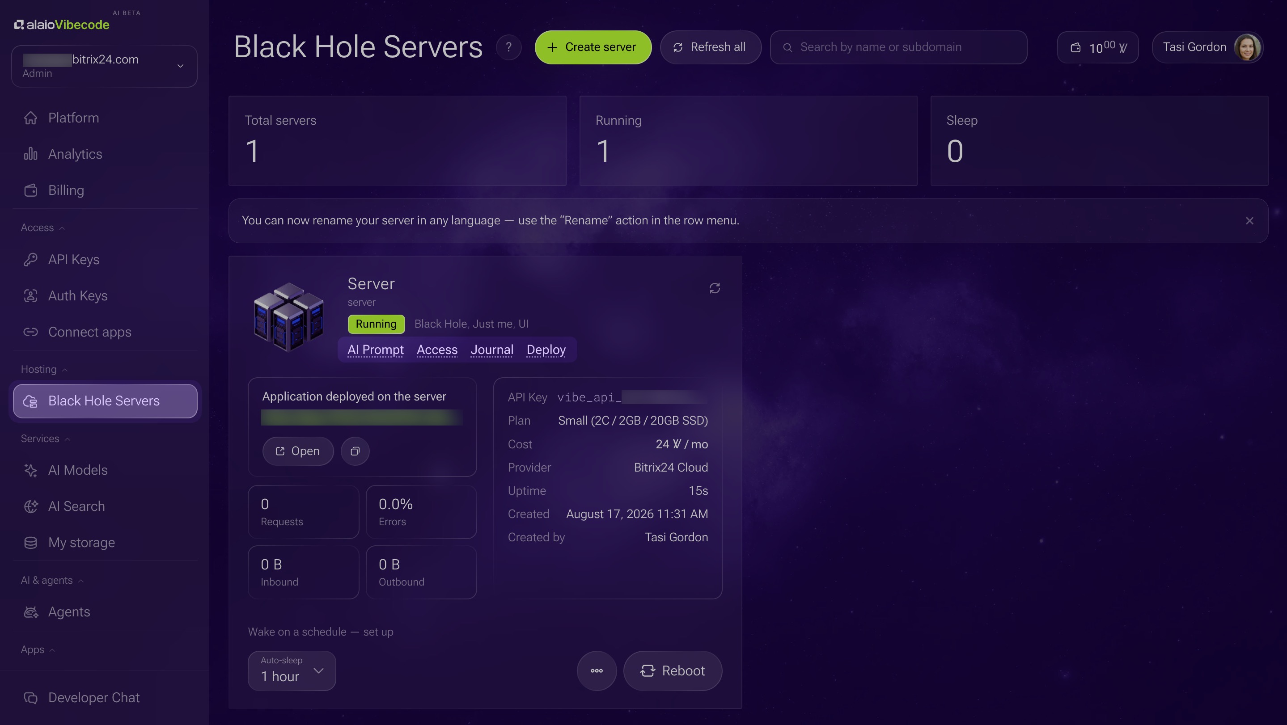The height and width of the screenshot is (725, 1287).
Task: Open the Auto-sleep 1 hour dropdown
Action: click(292, 670)
